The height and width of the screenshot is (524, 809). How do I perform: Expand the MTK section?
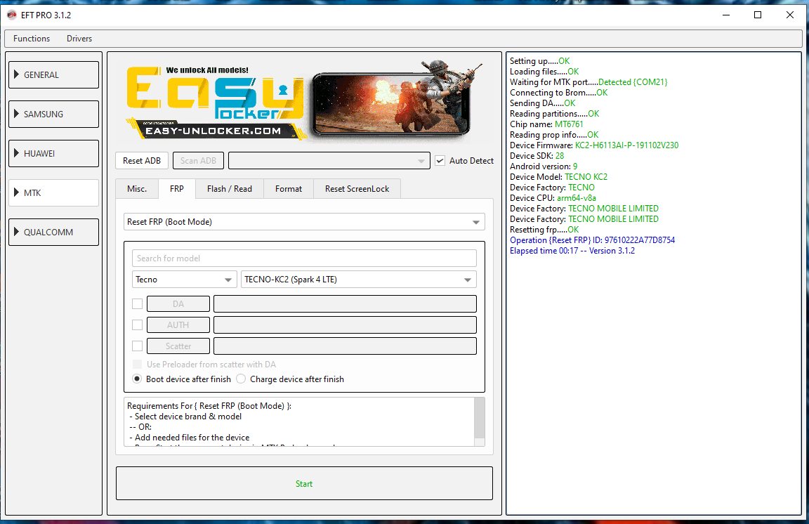53,192
